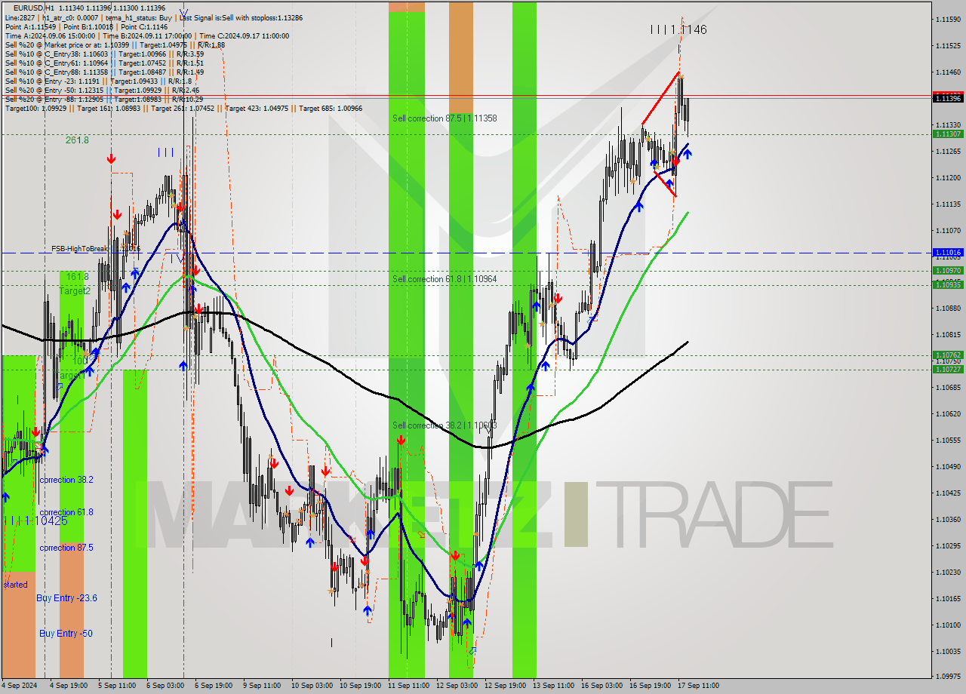Click the 'Sell %20 @ Entry -50: 1.12315' line
The image size is (966, 694).
(102, 90)
